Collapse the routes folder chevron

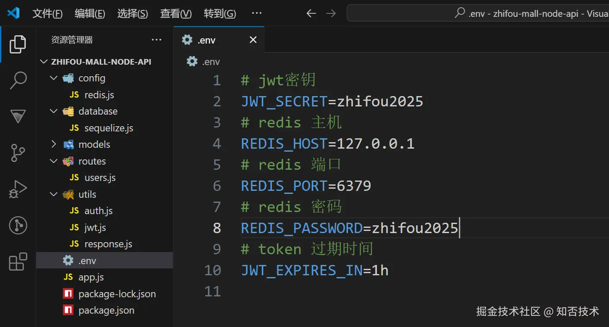(x=54, y=161)
